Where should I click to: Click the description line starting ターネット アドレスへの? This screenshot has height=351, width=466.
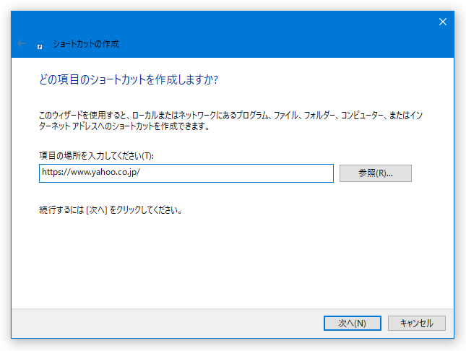coord(124,126)
